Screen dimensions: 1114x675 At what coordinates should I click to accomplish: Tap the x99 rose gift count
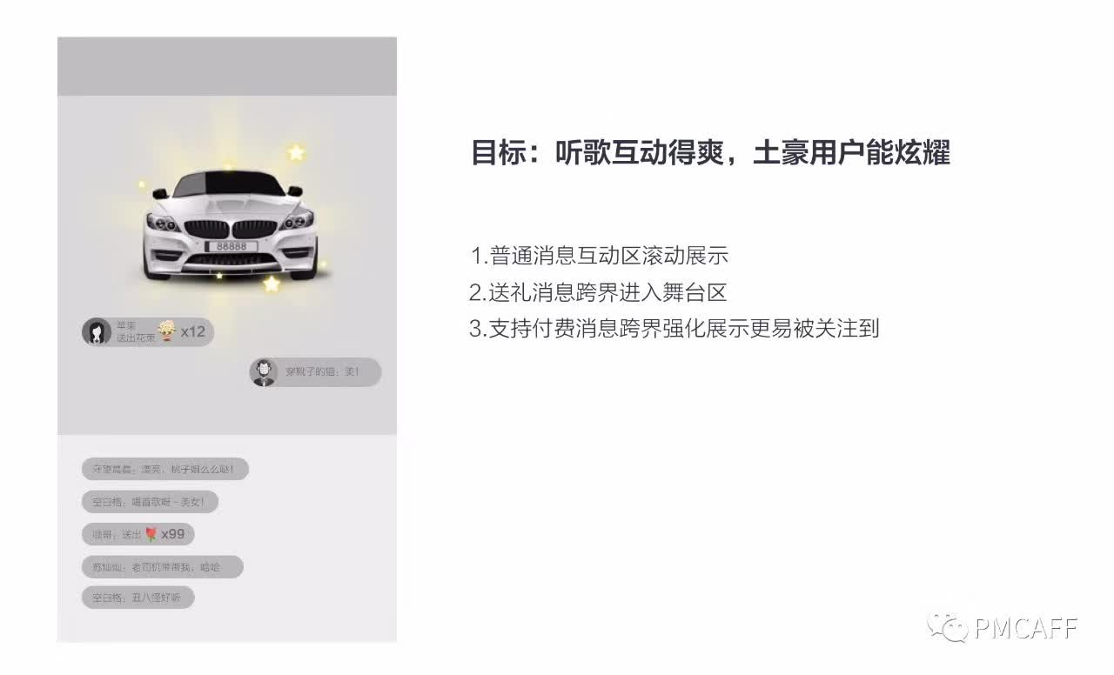point(172,534)
